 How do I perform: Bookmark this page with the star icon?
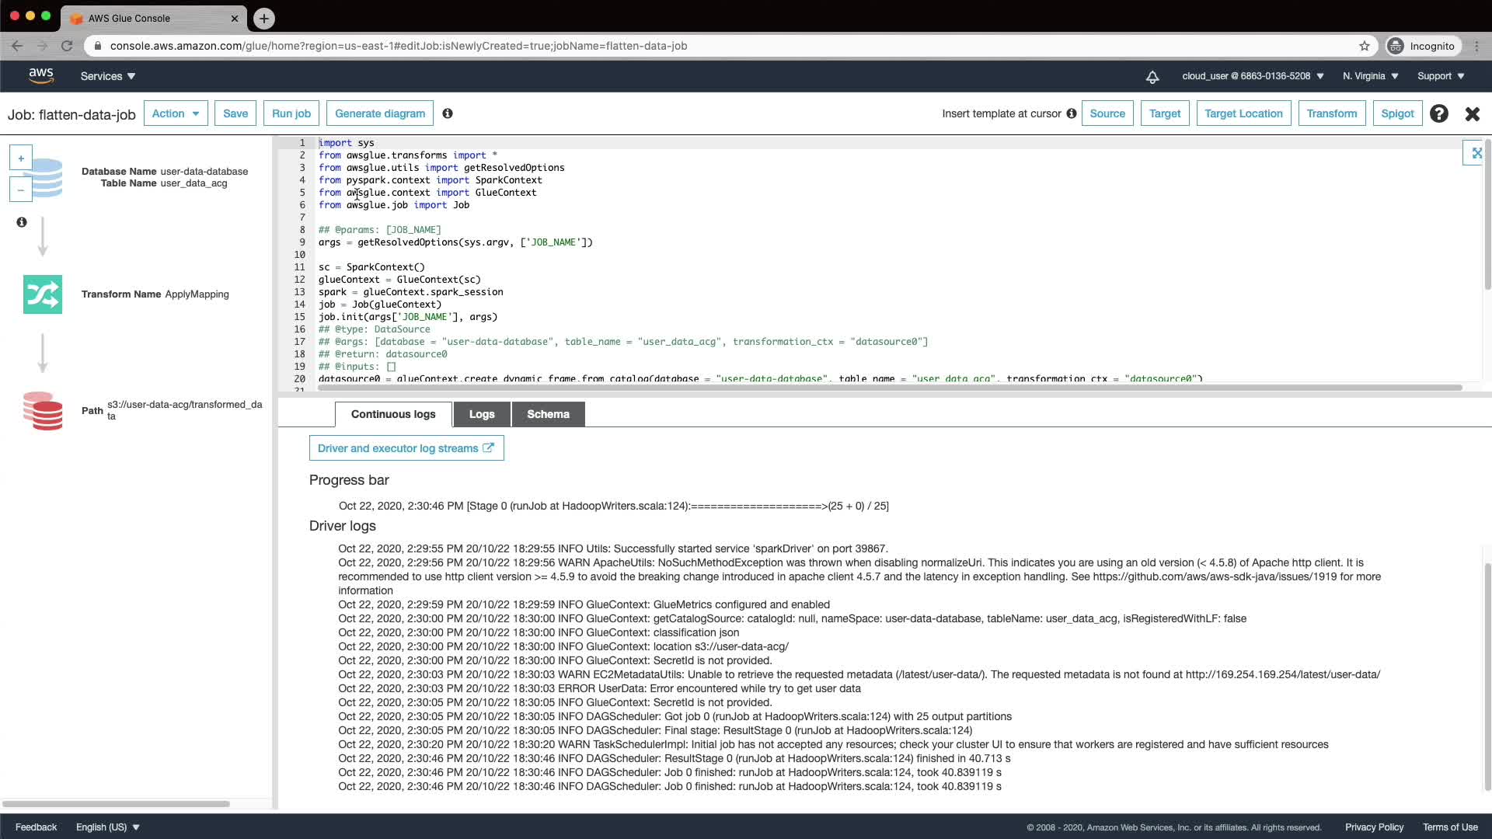[x=1365, y=46]
